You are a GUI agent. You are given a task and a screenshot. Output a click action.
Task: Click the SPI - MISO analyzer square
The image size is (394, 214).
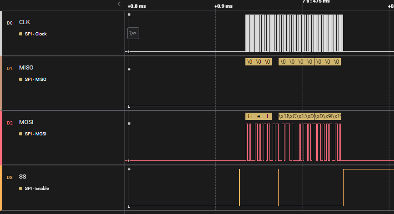20,80
